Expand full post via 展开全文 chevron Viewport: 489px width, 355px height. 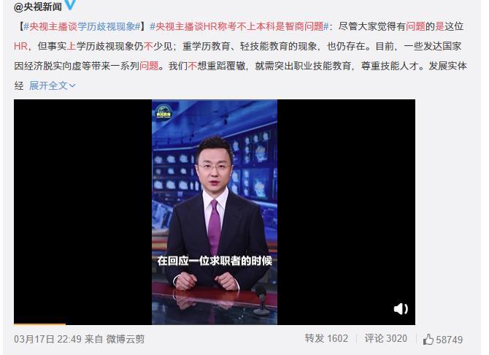(53, 85)
